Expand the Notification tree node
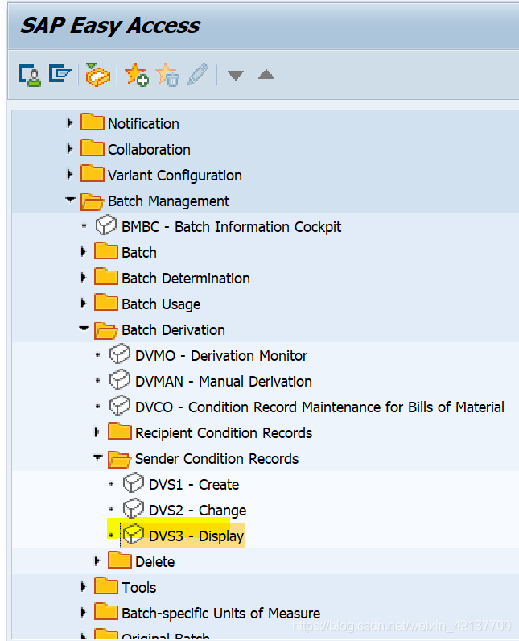 [69, 122]
